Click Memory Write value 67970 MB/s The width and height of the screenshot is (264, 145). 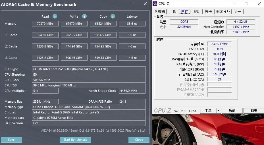tap(74, 24)
